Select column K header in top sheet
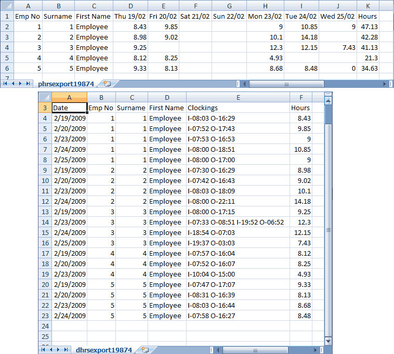This screenshot has width=394, height=354. point(367,6)
